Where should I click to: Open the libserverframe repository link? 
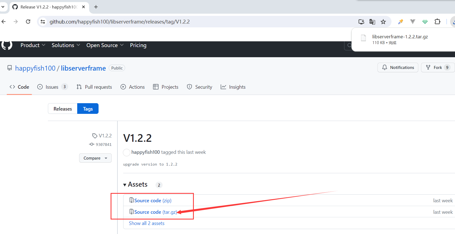tap(83, 68)
